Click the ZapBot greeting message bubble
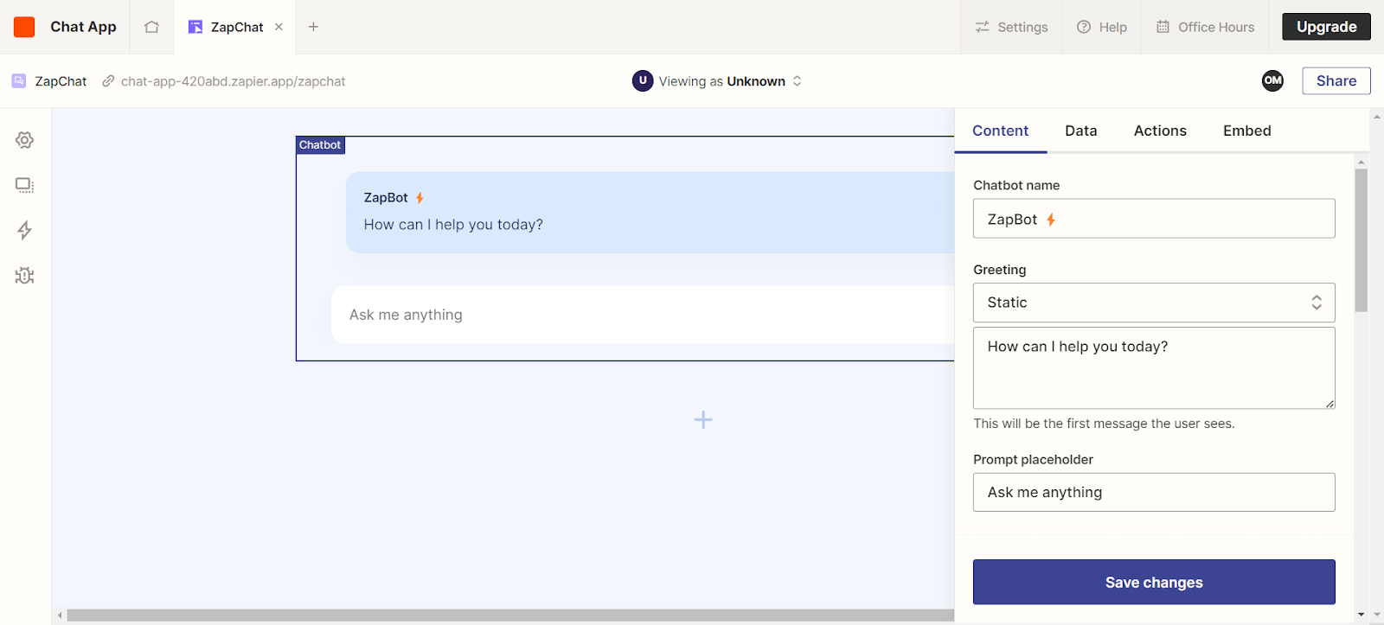Image resolution: width=1384 pixels, height=625 pixels. (x=650, y=212)
